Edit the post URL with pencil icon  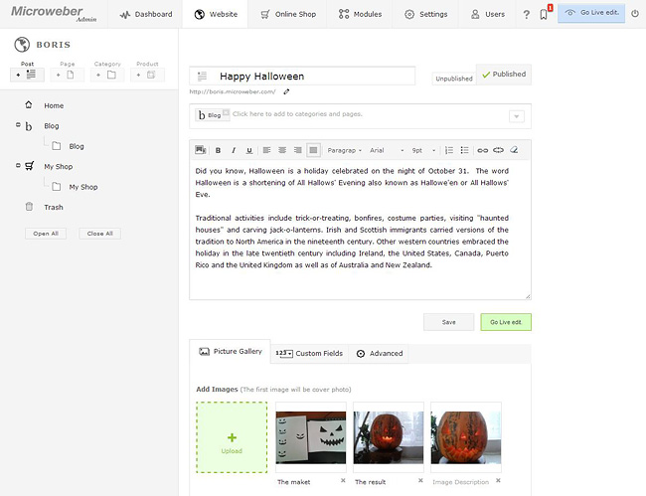pyautogui.click(x=286, y=91)
